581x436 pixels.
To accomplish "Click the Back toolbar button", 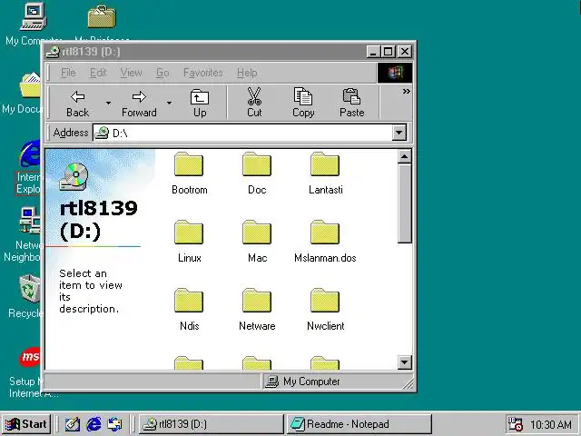I will (77, 103).
